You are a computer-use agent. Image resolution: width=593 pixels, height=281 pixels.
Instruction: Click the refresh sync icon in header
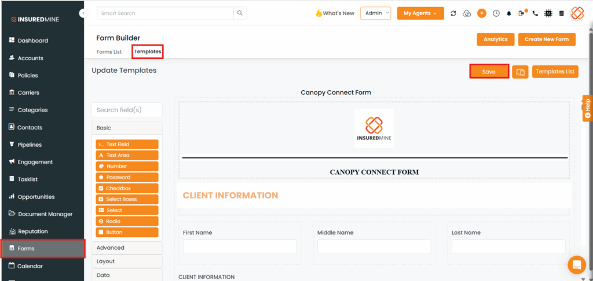(x=453, y=13)
